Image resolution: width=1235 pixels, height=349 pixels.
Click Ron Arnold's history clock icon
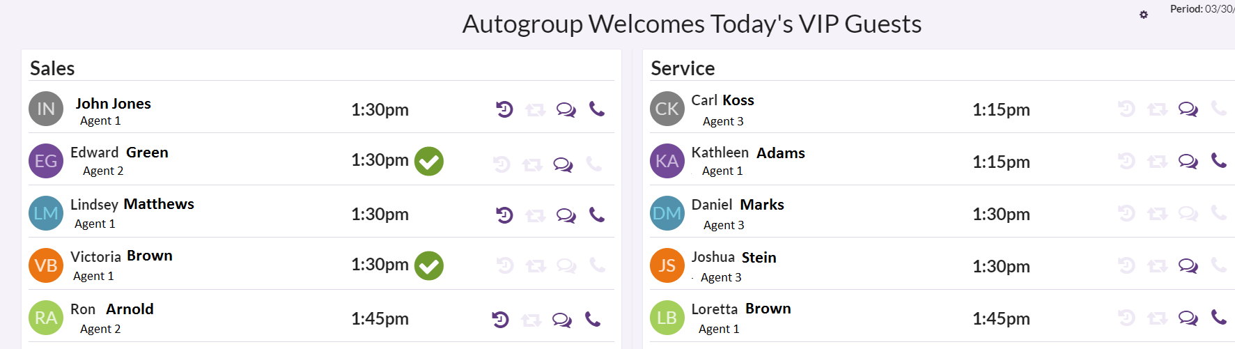click(500, 319)
